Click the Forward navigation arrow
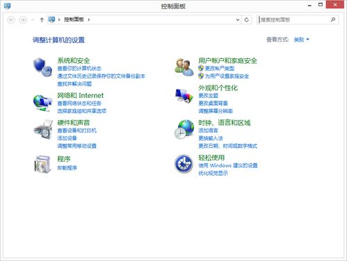Screen dimensions: 347x261 (23, 20)
